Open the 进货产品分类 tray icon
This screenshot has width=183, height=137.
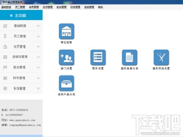[67, 83]
